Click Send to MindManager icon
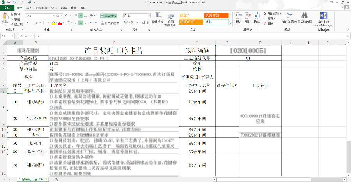351x182 pixels. [323, 17]
